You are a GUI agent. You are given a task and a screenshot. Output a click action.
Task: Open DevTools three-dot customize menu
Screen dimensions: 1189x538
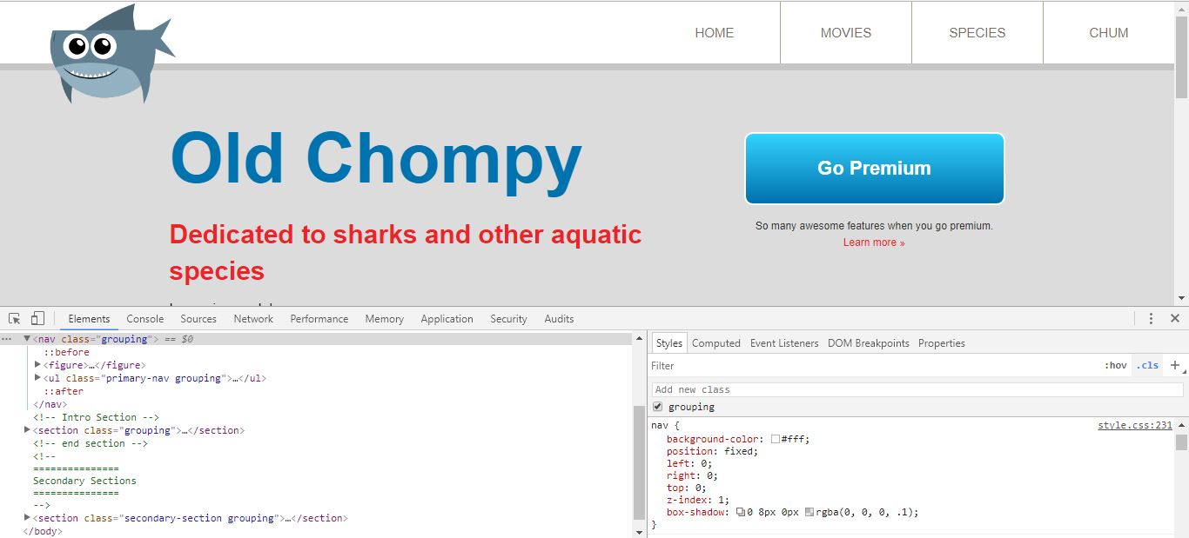[x=1151, y=319]
